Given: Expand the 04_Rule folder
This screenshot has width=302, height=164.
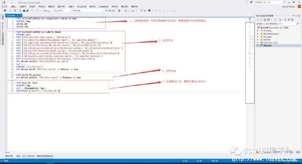Looking at the screenshot, I should (x=258, y=40).
